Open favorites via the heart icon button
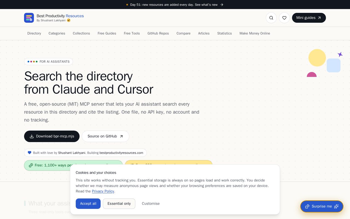Viewport: 350px width, 219px height. 284,18
